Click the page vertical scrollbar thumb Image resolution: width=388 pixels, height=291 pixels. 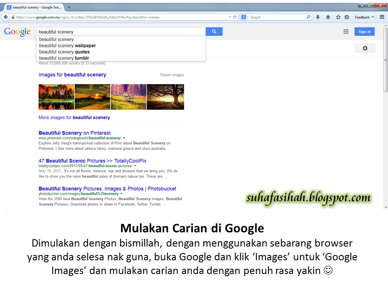pos(386,59)
